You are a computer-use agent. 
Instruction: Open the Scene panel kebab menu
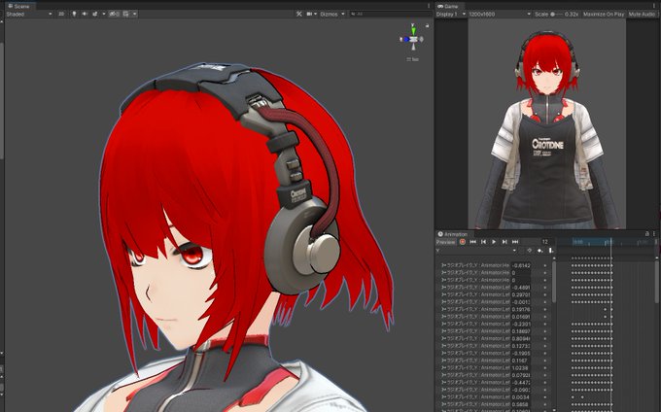click(429, 6)
